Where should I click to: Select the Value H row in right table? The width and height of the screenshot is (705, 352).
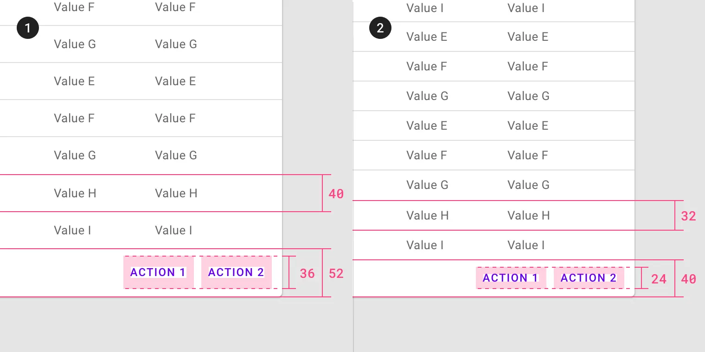[x=493, y=215]
